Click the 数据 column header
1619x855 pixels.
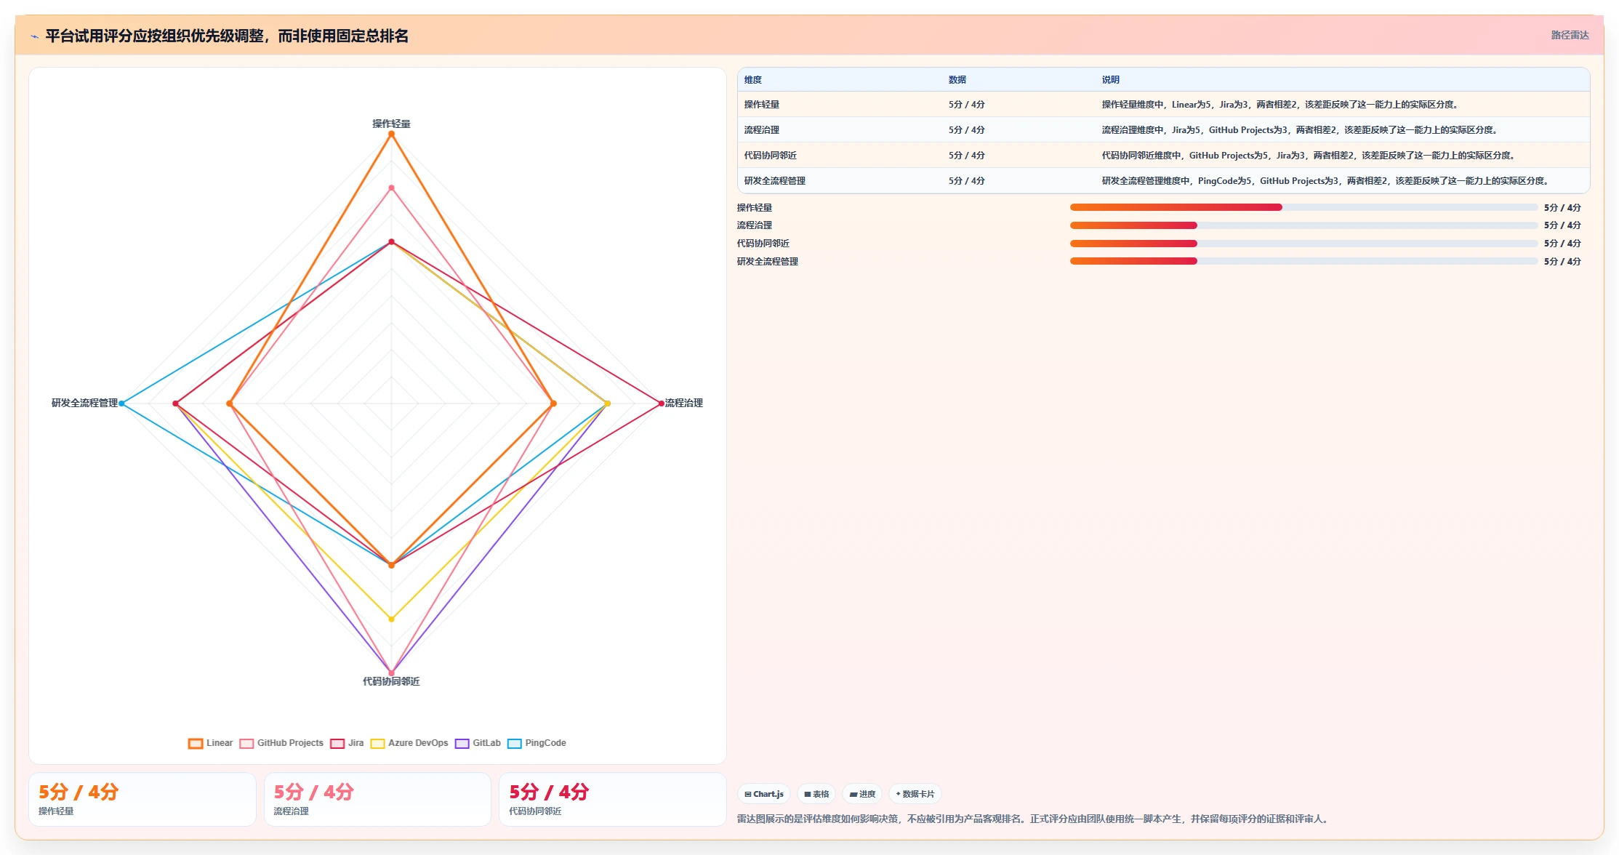tap(957, 80)
